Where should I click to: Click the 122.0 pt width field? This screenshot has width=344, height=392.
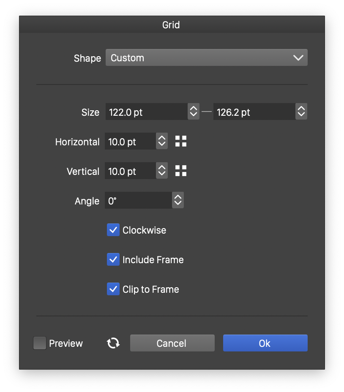(146, 112)
